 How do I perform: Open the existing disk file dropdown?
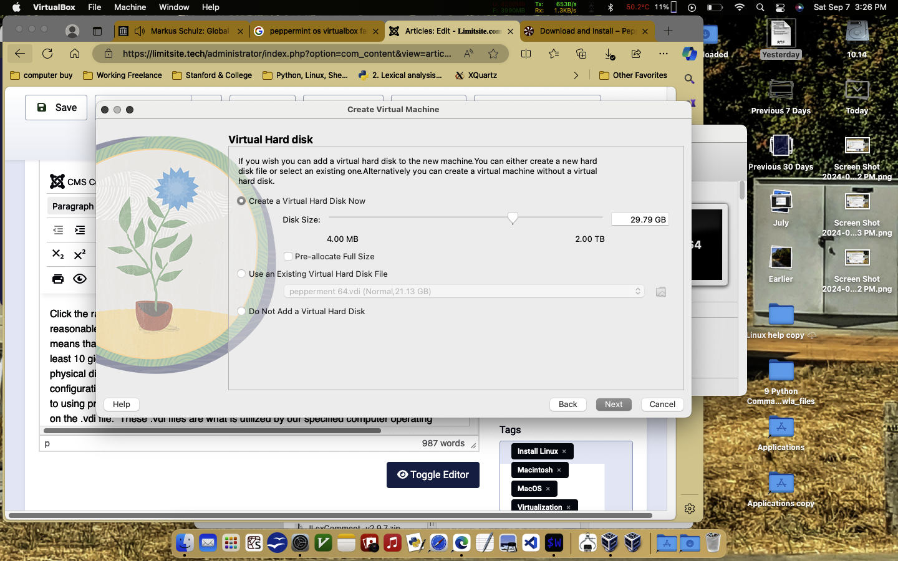tap(464, 291)
